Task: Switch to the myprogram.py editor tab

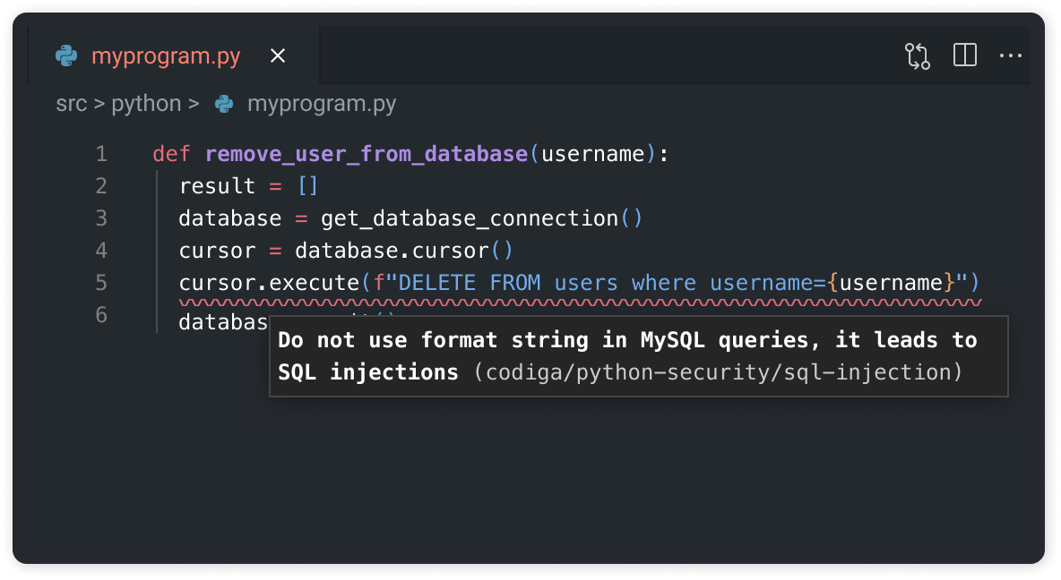Action: pyautogui.click(x=165, y=55)
